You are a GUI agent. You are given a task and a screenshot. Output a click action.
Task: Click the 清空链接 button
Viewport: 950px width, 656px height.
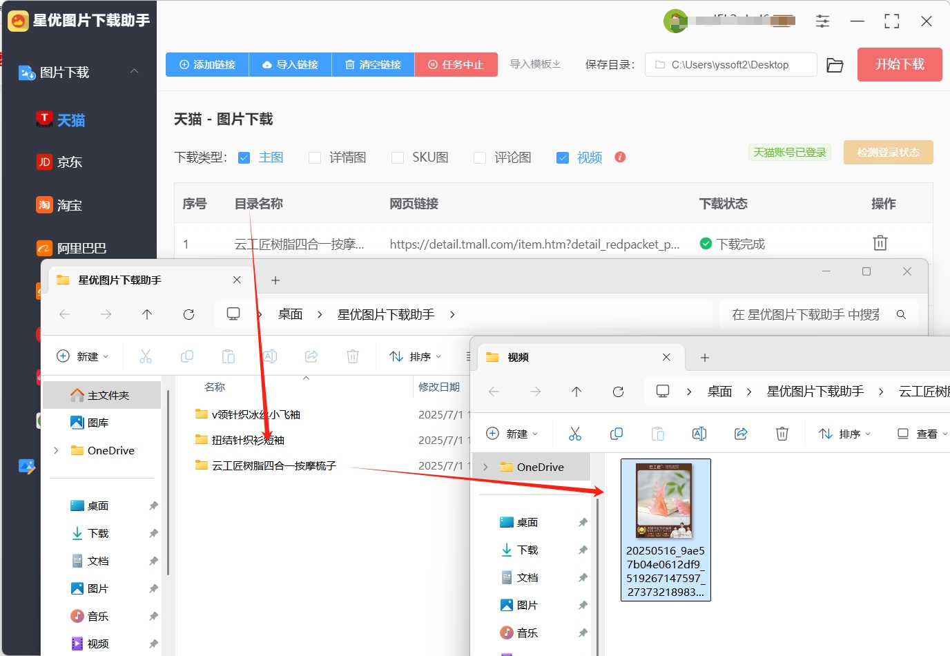(373, 64)
